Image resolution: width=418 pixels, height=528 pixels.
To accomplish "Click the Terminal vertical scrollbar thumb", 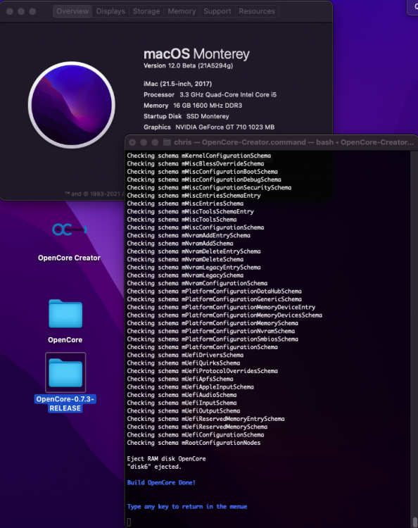I will click(415, 522).
